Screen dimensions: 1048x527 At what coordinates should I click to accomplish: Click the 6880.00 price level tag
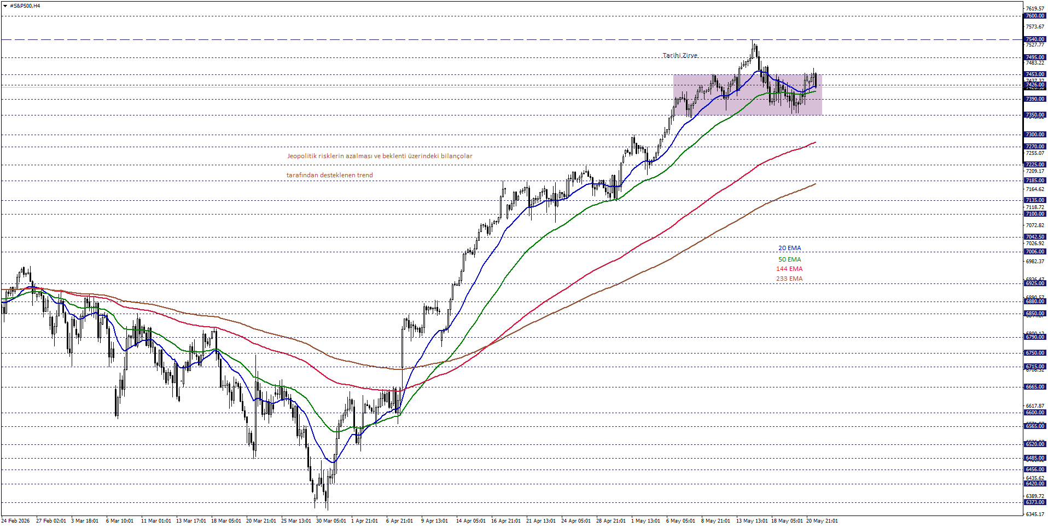pos(1035,302)
